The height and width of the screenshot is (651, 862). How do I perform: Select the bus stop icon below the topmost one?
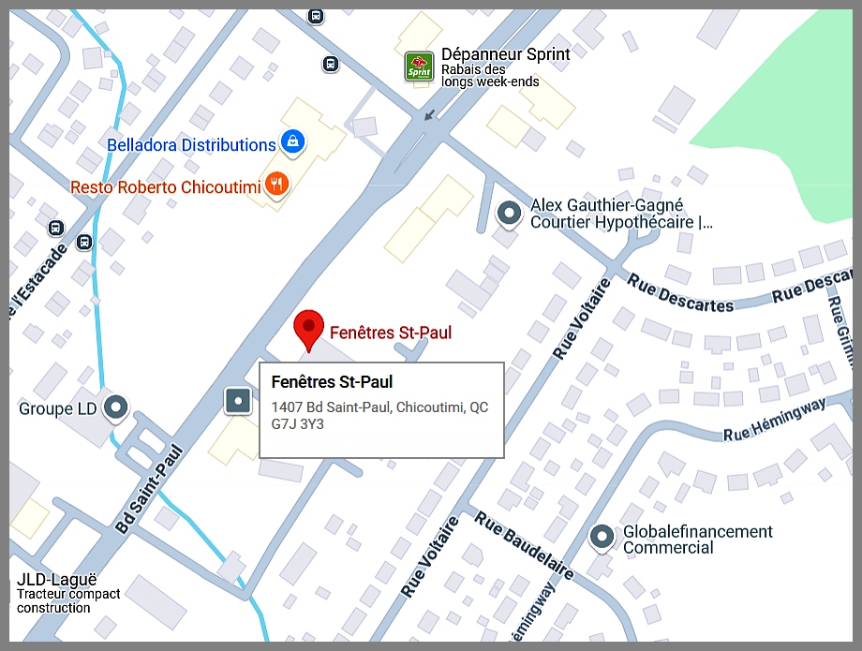[331, 65]
